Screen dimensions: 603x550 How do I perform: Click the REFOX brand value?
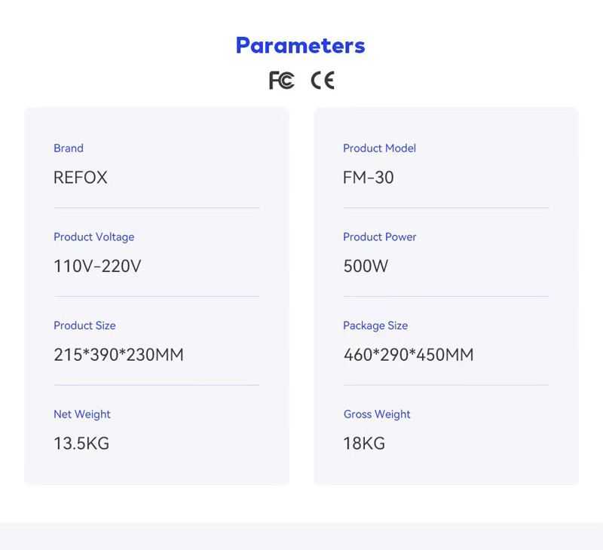[x=81, y=178]
